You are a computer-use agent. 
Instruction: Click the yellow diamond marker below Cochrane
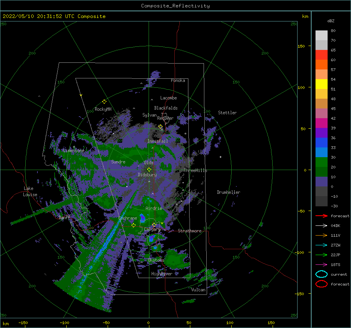coord(133,225)
